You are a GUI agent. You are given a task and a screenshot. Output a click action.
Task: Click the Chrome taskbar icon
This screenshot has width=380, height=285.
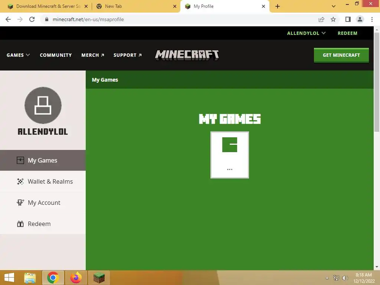[53, 278]
